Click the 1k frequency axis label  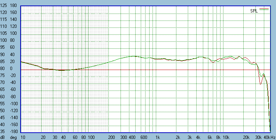coord(157,137)
